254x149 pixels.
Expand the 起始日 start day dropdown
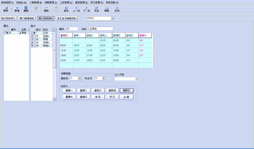(80, 78)
